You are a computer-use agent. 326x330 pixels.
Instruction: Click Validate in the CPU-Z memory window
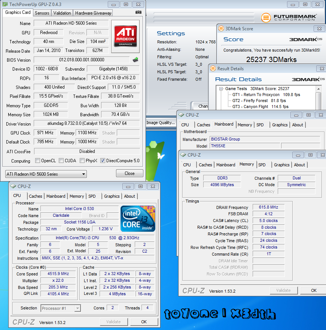click(x=283, y=290)
